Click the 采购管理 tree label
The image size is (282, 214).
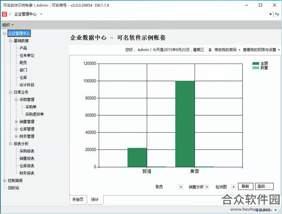point(27,100)
